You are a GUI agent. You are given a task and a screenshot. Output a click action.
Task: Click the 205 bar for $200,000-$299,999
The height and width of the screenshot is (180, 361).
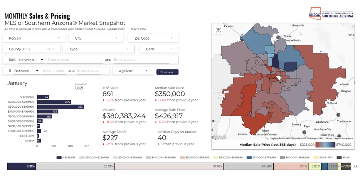coord(54,102)
